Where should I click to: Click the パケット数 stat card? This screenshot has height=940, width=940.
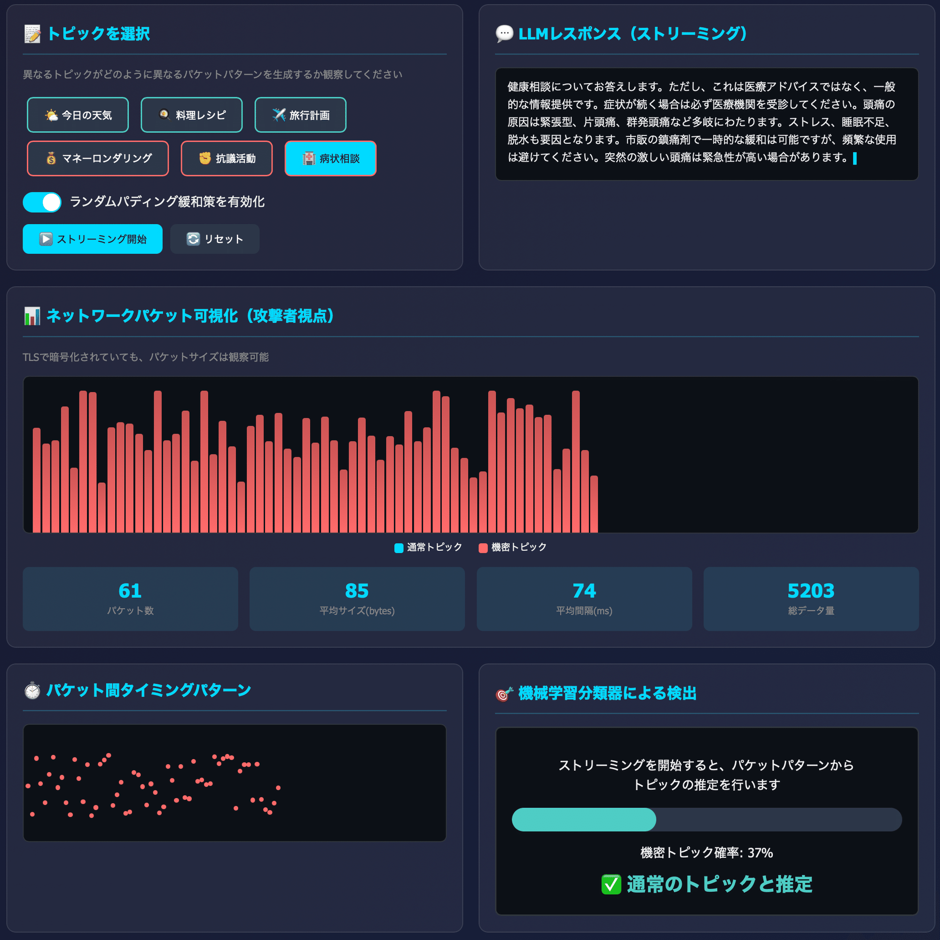pos(130,598)
